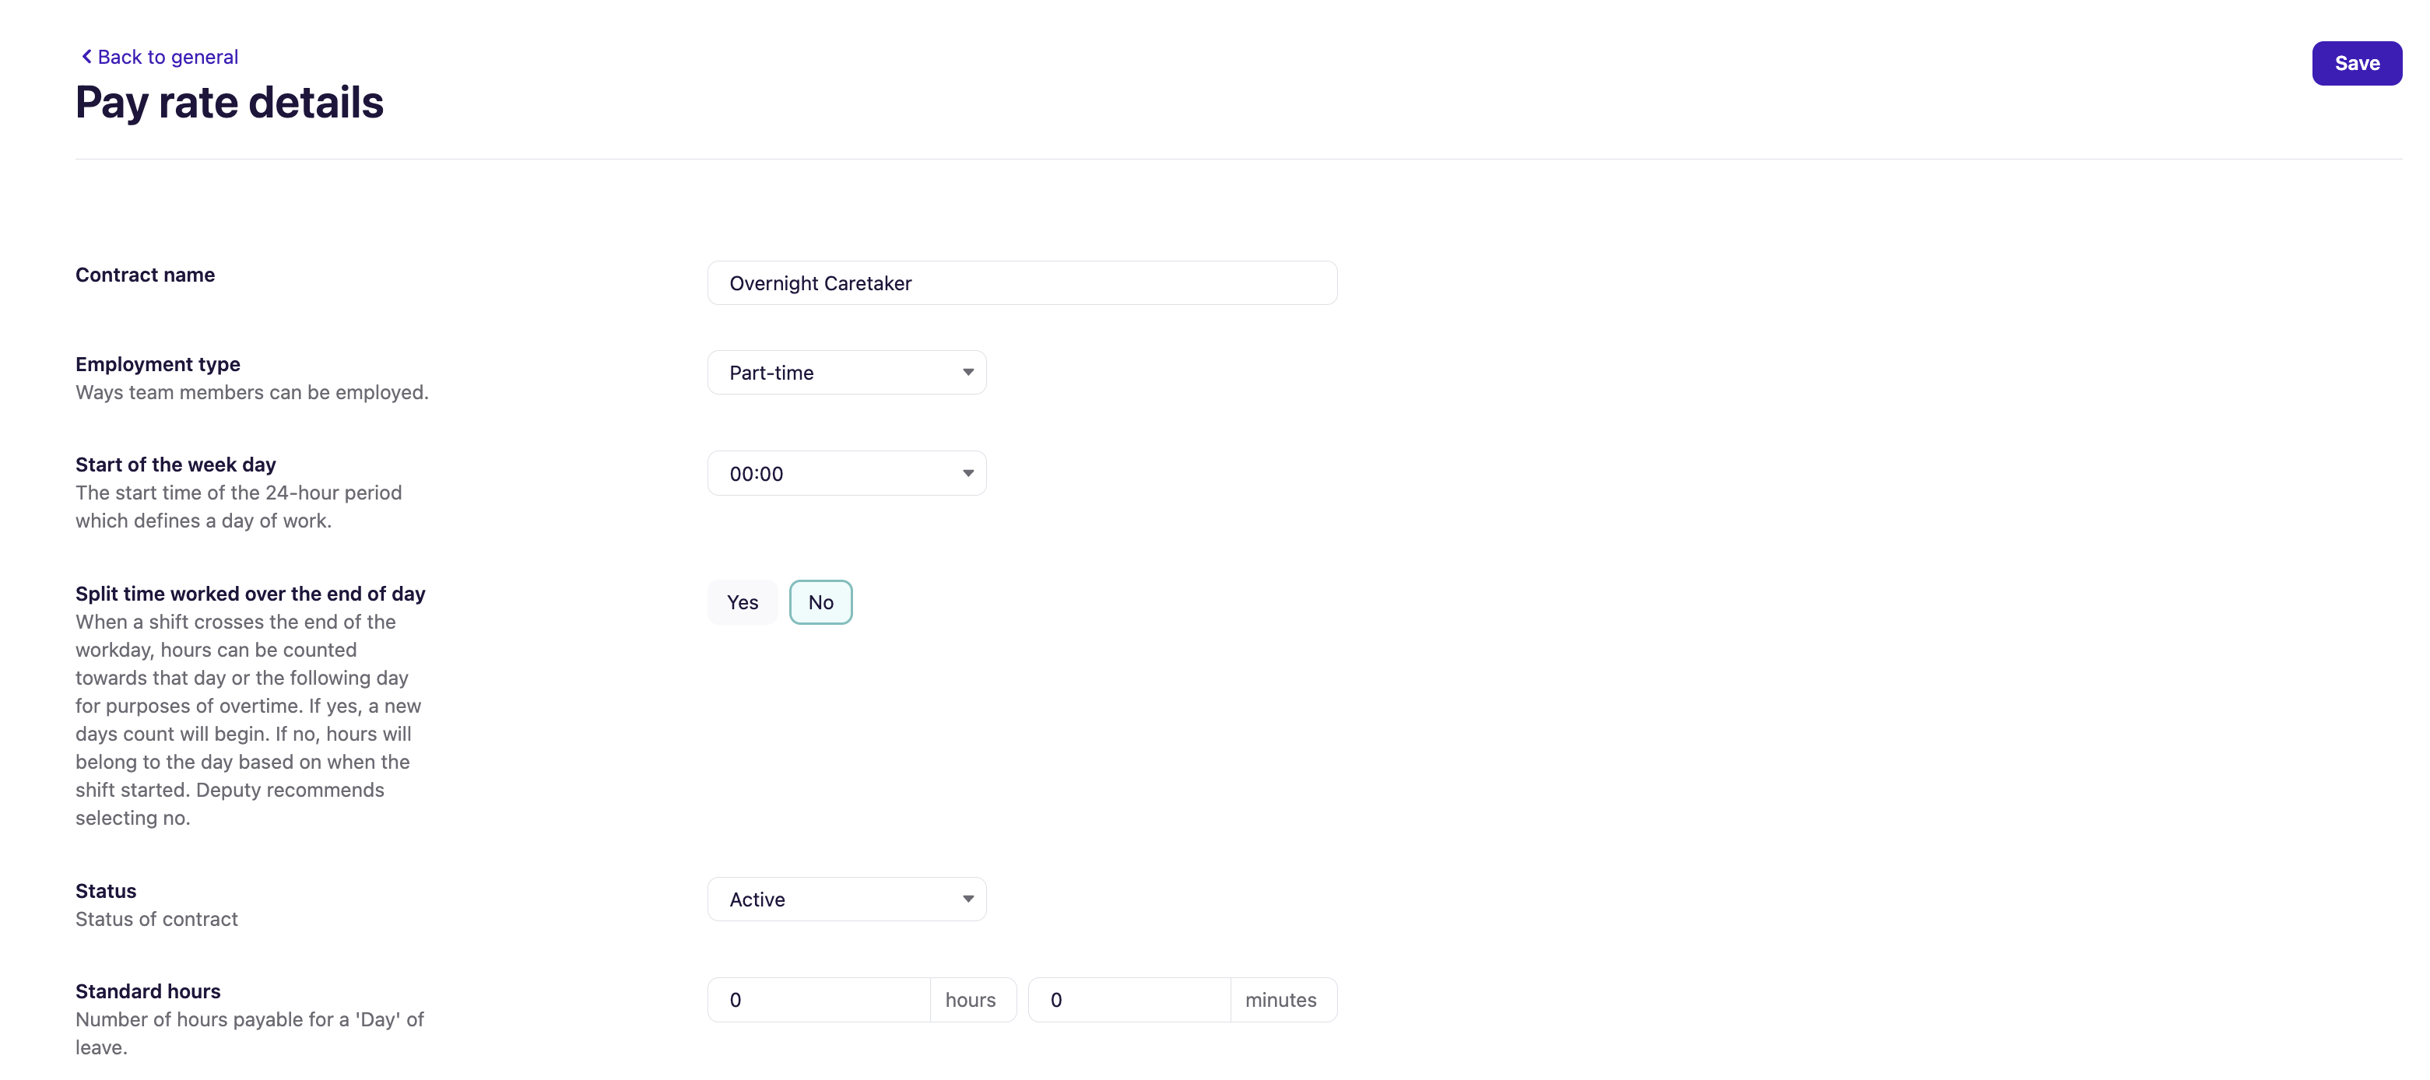Click the Employment type label
The width and height of the screenshot is (2430, 1080).
(157, 364)
